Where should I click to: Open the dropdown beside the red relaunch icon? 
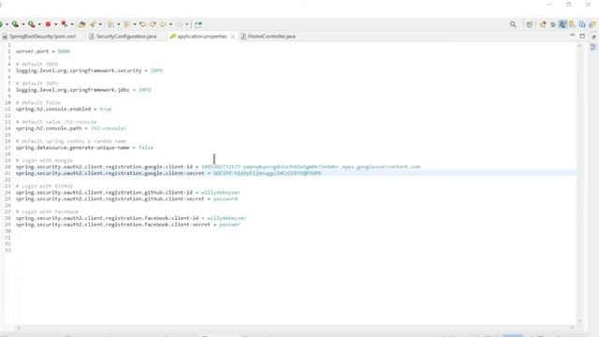[72, 24]
